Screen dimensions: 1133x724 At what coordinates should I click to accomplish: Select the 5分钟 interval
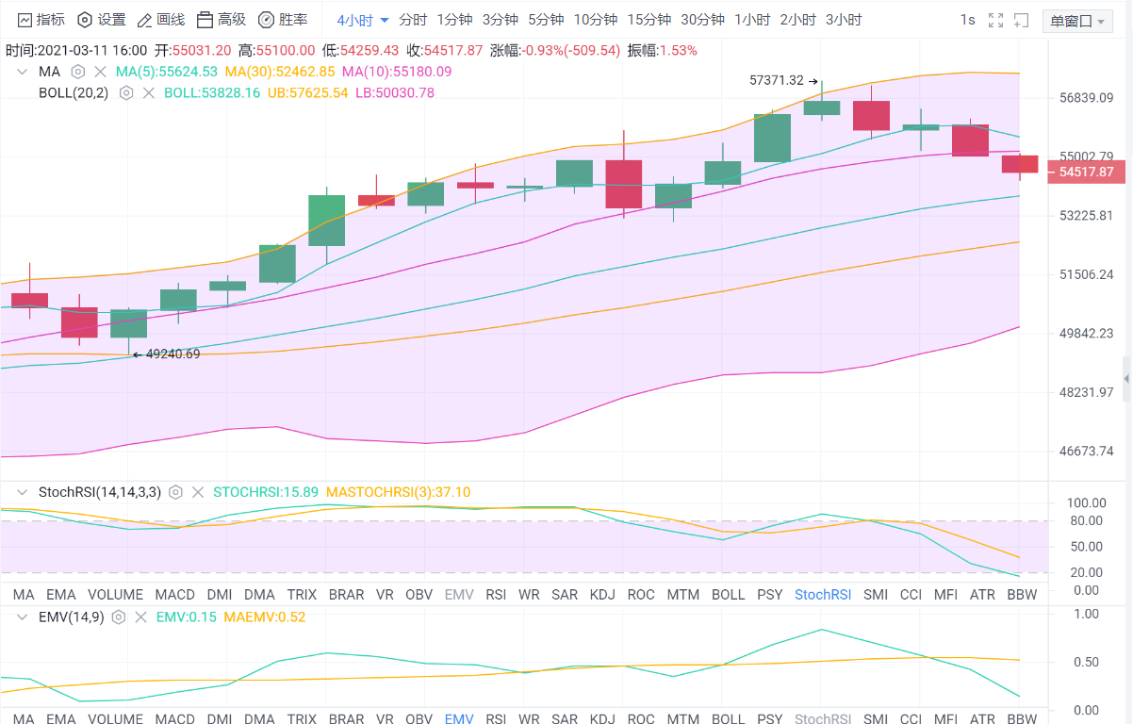click(546, 20)
